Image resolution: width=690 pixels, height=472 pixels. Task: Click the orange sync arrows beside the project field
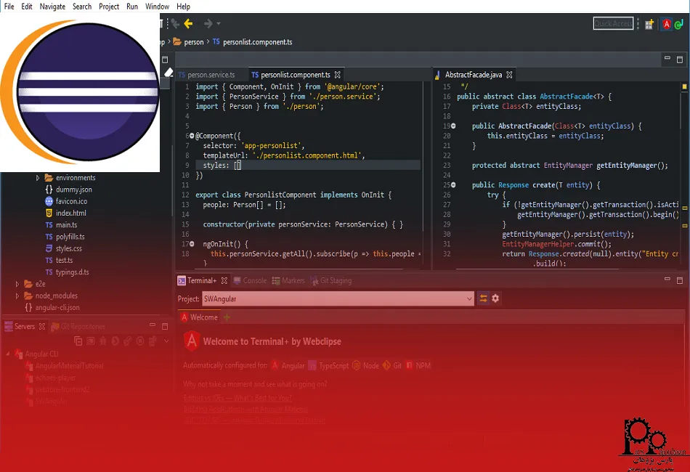point(483,298)
